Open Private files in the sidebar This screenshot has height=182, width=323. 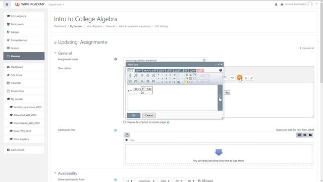pyautogui.click(x=24, y=91)
